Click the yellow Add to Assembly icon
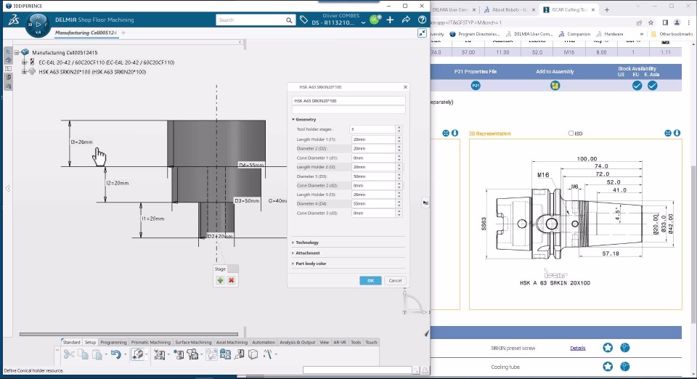Screen dimensions: 697x379 pos(555,86)
